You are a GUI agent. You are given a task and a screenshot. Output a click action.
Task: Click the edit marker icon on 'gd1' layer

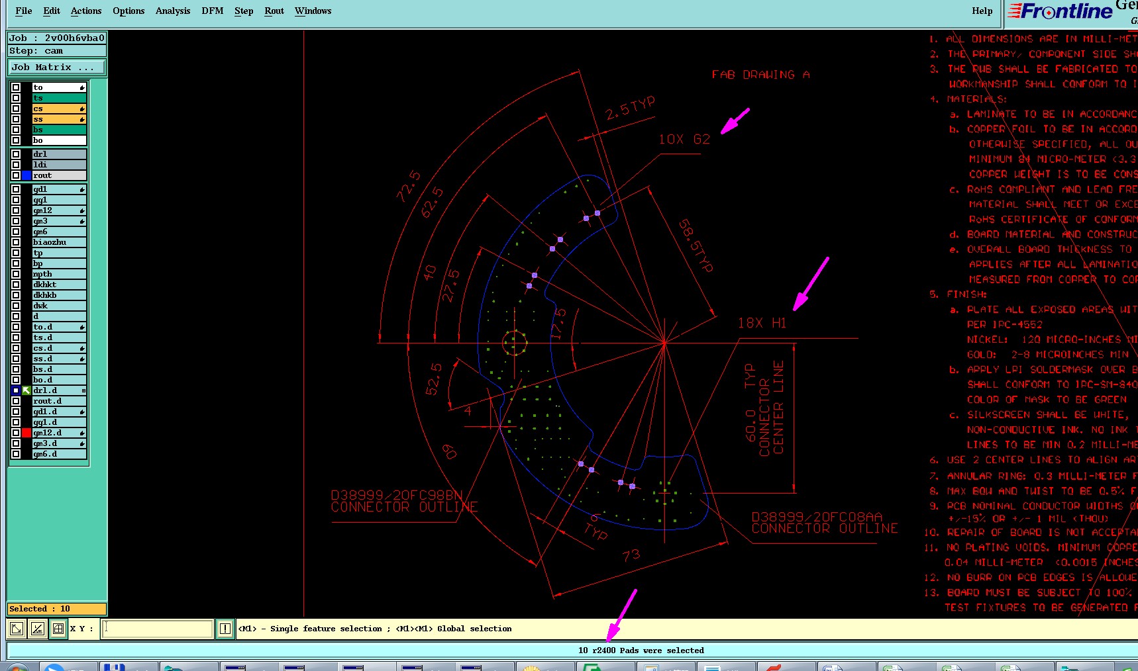(82, 189)
